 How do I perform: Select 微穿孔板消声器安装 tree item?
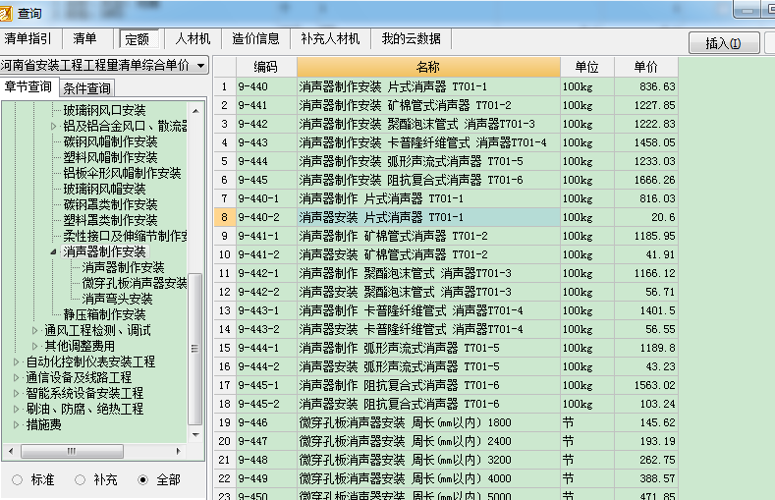135,284
